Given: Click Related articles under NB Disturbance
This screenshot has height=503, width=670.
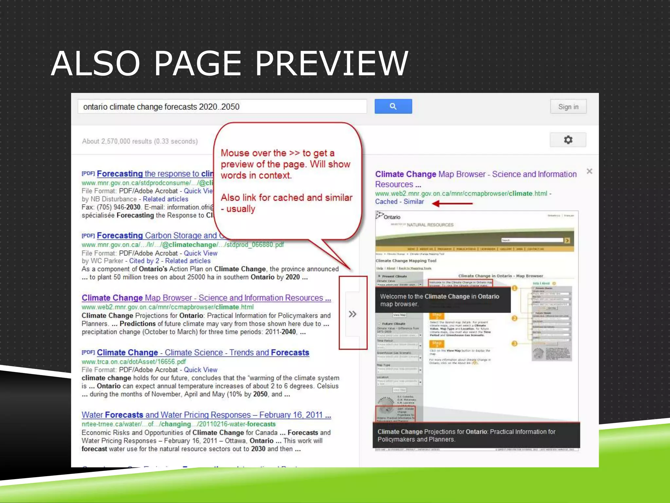Looking at the screenshot, I should click(x=165, y=199).
